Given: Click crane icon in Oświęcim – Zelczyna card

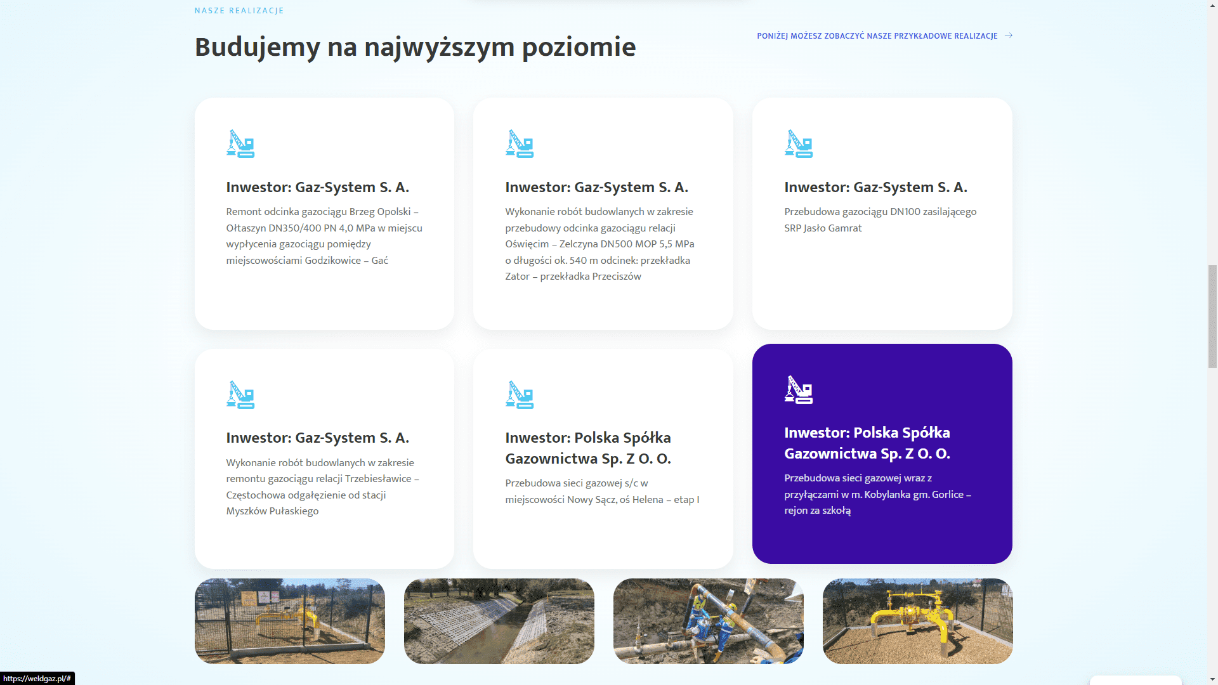Looking at the screenshot, I should [x=520, y=144].
